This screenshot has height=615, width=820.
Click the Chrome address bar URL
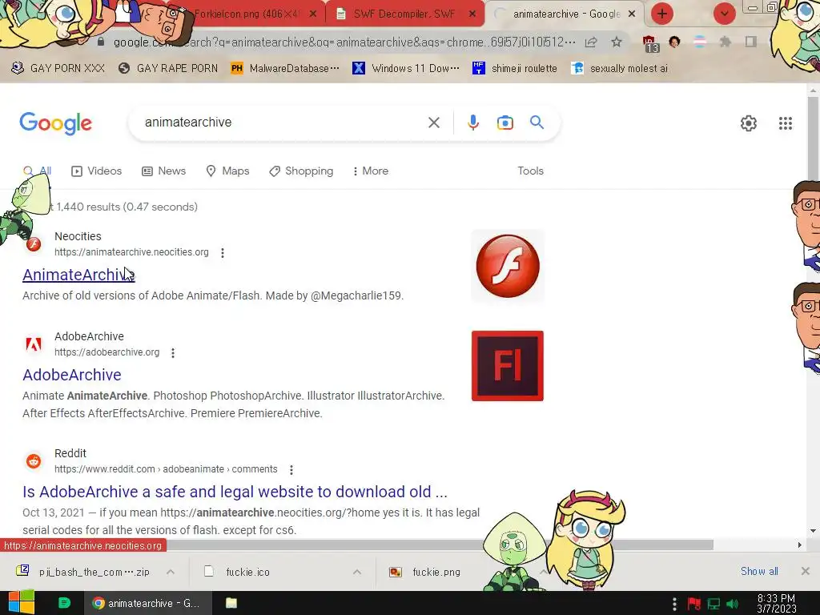click(x=344, y=42)
